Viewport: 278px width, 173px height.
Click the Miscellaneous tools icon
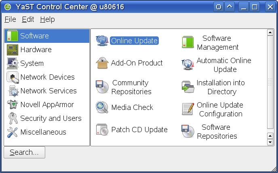pos(13,132)
